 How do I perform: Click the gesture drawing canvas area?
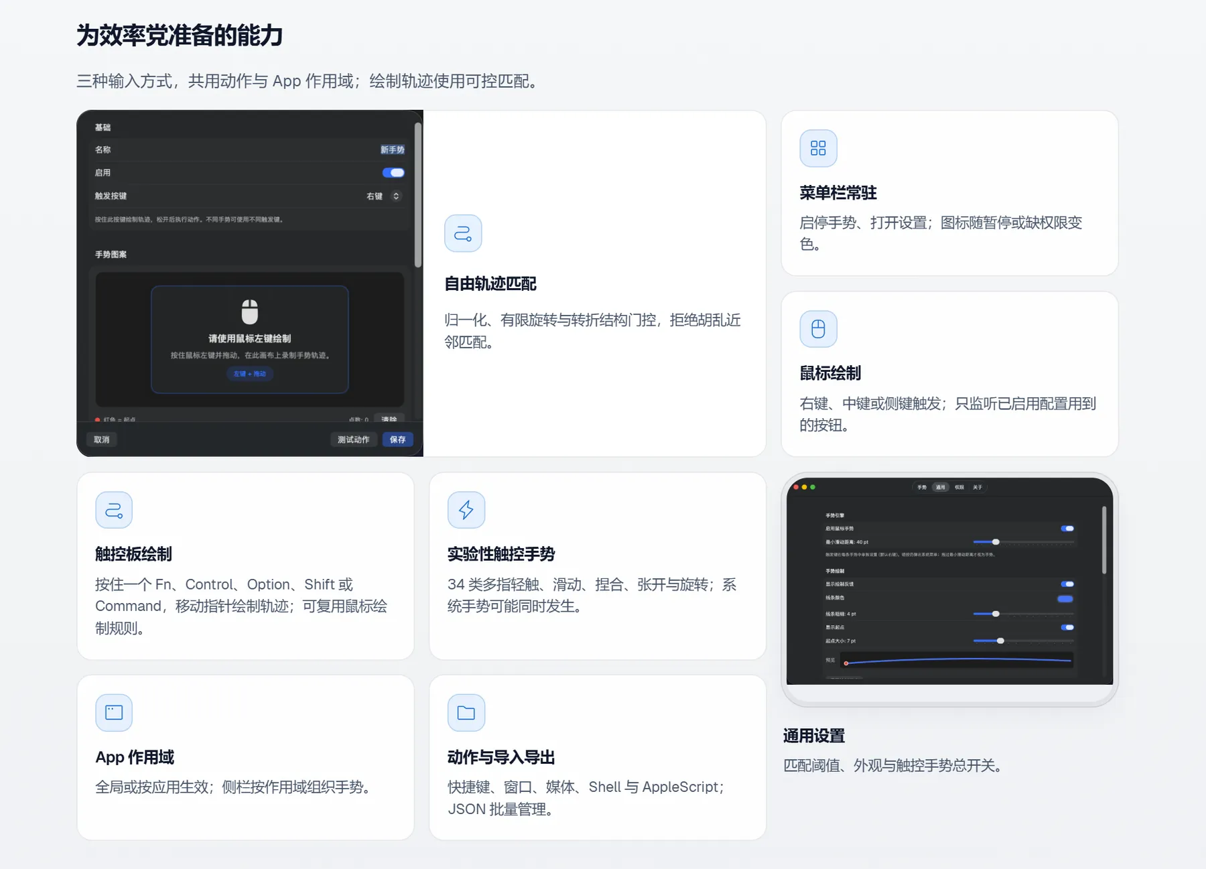click(x=250, y=339)
